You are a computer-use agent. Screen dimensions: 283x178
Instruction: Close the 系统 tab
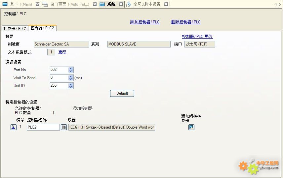point(121,4)
